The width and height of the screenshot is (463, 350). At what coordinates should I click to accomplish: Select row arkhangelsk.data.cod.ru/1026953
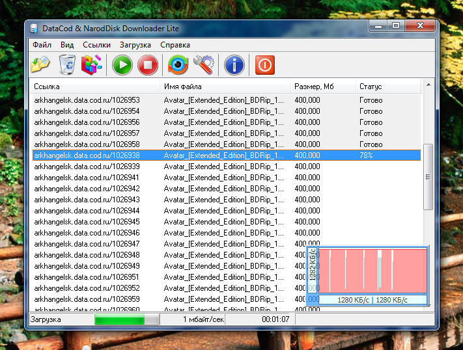click(227, 100)
